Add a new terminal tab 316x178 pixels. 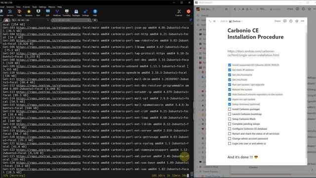tap(95, 20)
